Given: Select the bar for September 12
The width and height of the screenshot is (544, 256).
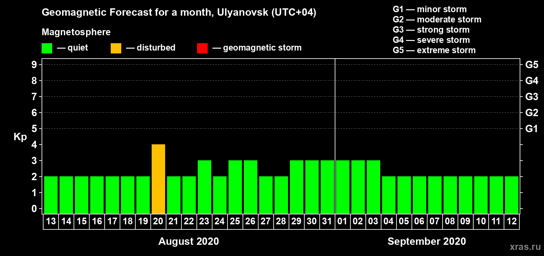Looking at the screenshot, I should tap(512, 195).
